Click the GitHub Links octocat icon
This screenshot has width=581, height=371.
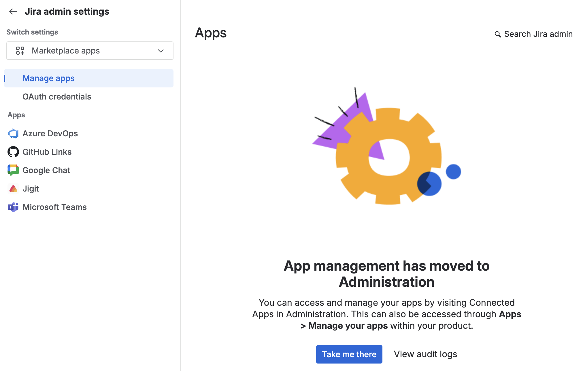(x=13, y=152)
